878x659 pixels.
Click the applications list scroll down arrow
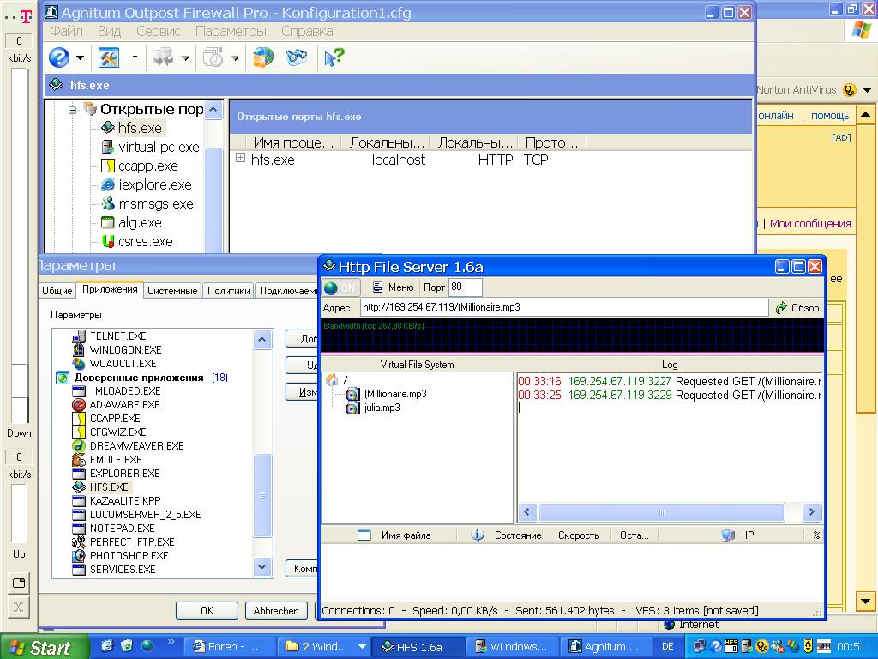[x=262, y=567]
